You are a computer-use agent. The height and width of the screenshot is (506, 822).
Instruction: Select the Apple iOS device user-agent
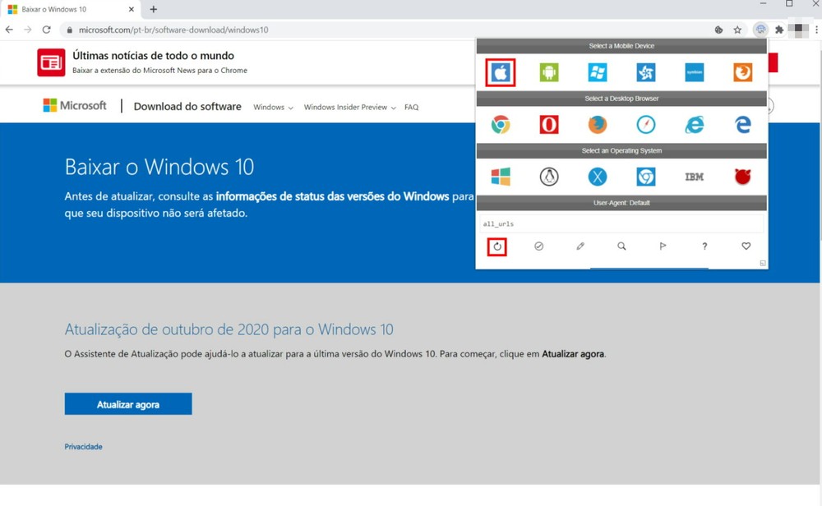pos(500,72)
